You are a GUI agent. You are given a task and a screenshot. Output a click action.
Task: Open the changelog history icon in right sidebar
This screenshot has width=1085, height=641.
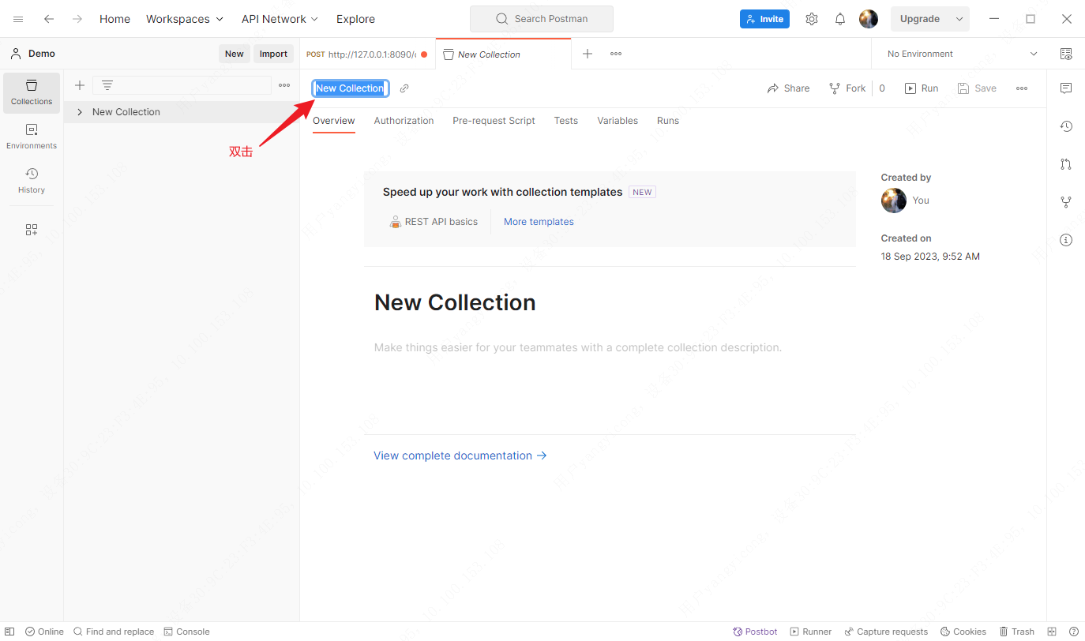coord(1066,126)
